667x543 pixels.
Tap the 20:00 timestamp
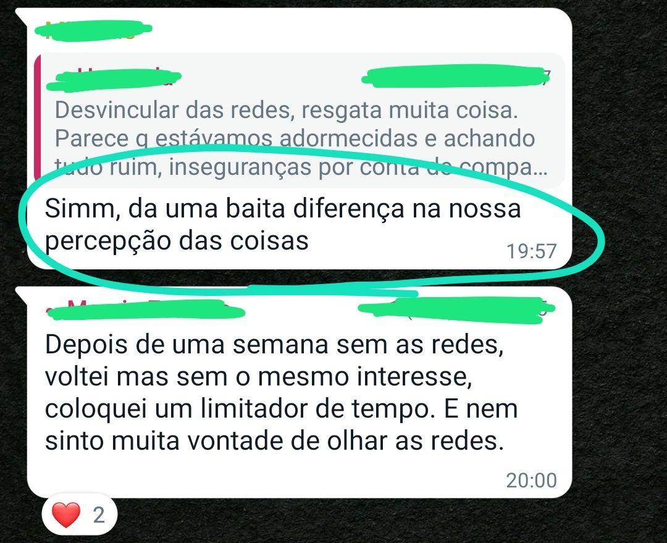coord(531,481)
